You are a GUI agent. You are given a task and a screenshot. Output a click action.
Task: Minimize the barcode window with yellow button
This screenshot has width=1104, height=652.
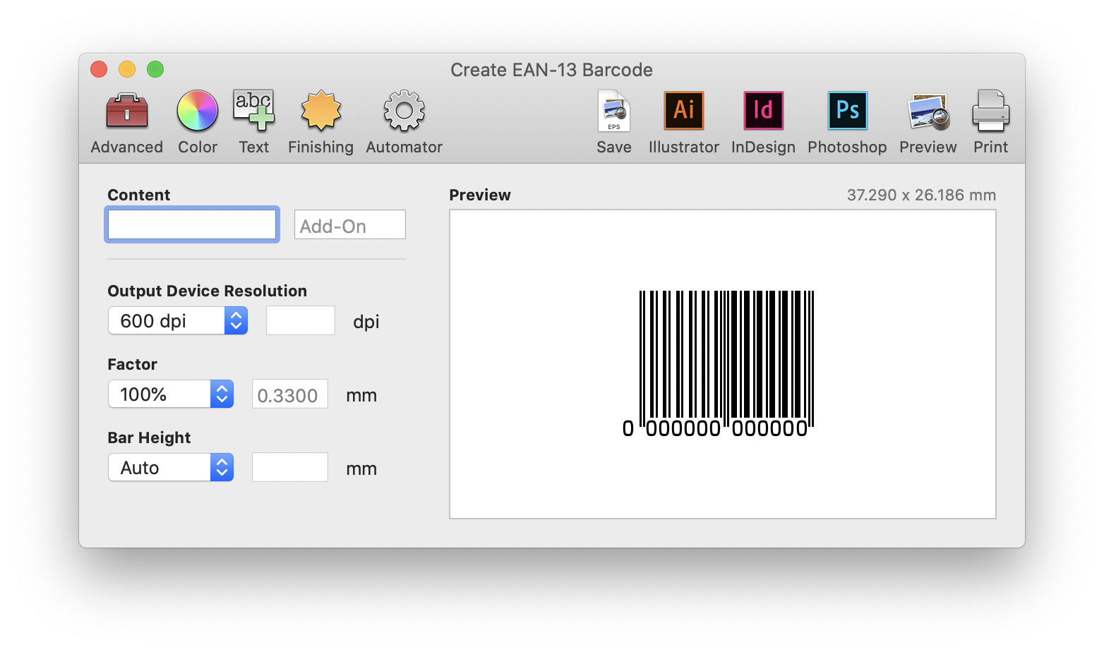click(127, 69)
